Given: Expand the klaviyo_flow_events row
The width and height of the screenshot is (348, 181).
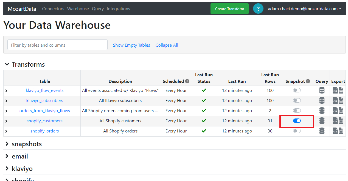Looking at the screenshot, I should point(6,90).
